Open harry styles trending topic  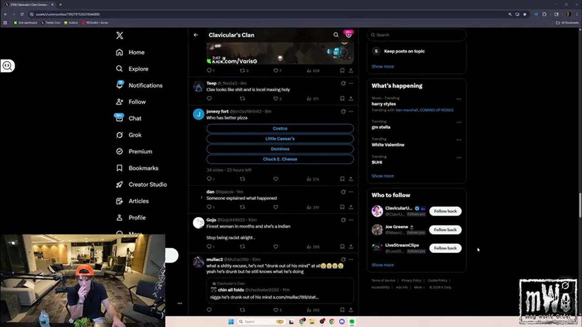384,104
